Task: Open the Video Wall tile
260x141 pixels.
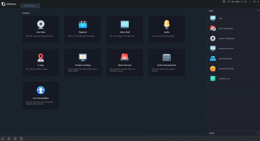Action: click(x=125, y=29)
